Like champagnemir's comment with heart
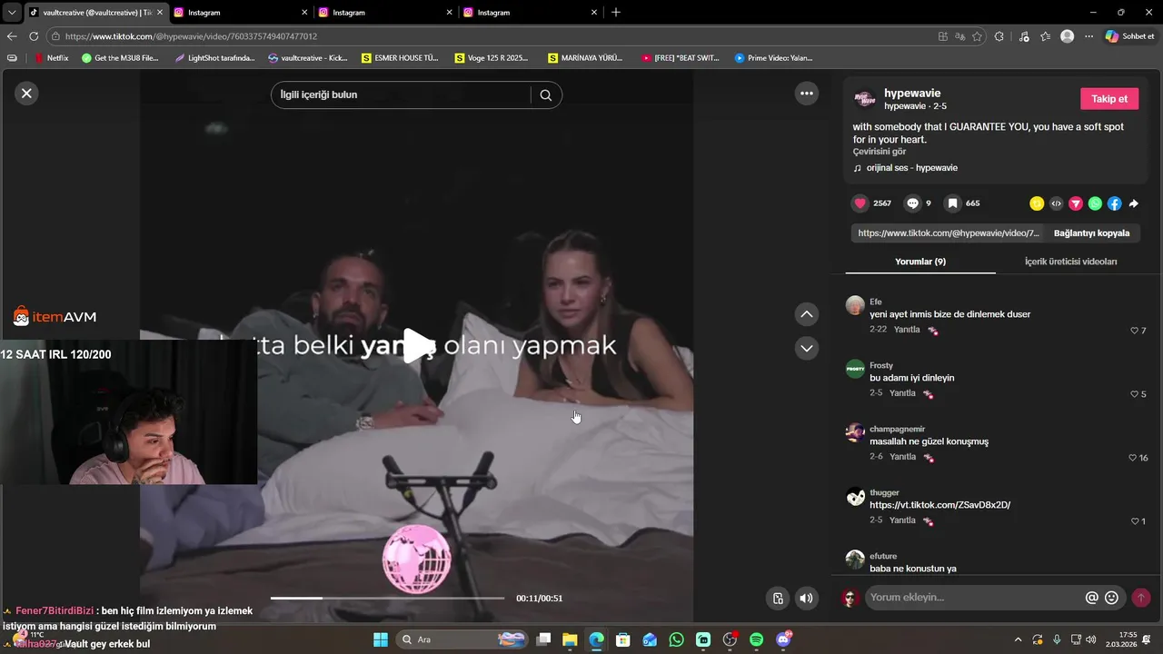 click(1132, 458)
